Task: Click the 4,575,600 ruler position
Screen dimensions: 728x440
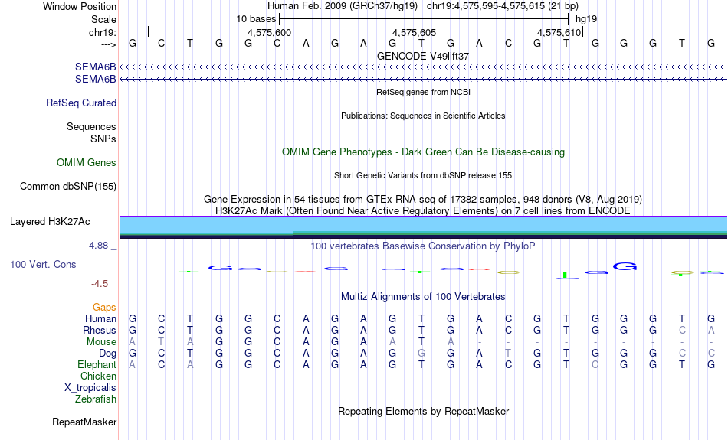Action: coord(269,32)
